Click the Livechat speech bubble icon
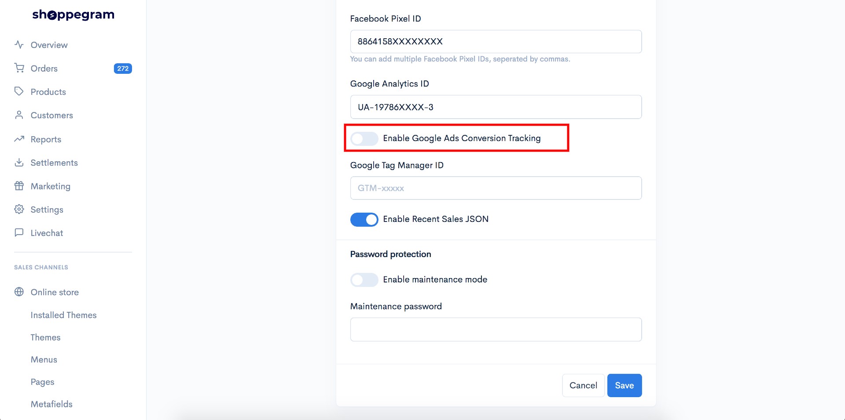The height and width of the screenshot is (420, 845). pyautogui.click(x=19, y=232)
